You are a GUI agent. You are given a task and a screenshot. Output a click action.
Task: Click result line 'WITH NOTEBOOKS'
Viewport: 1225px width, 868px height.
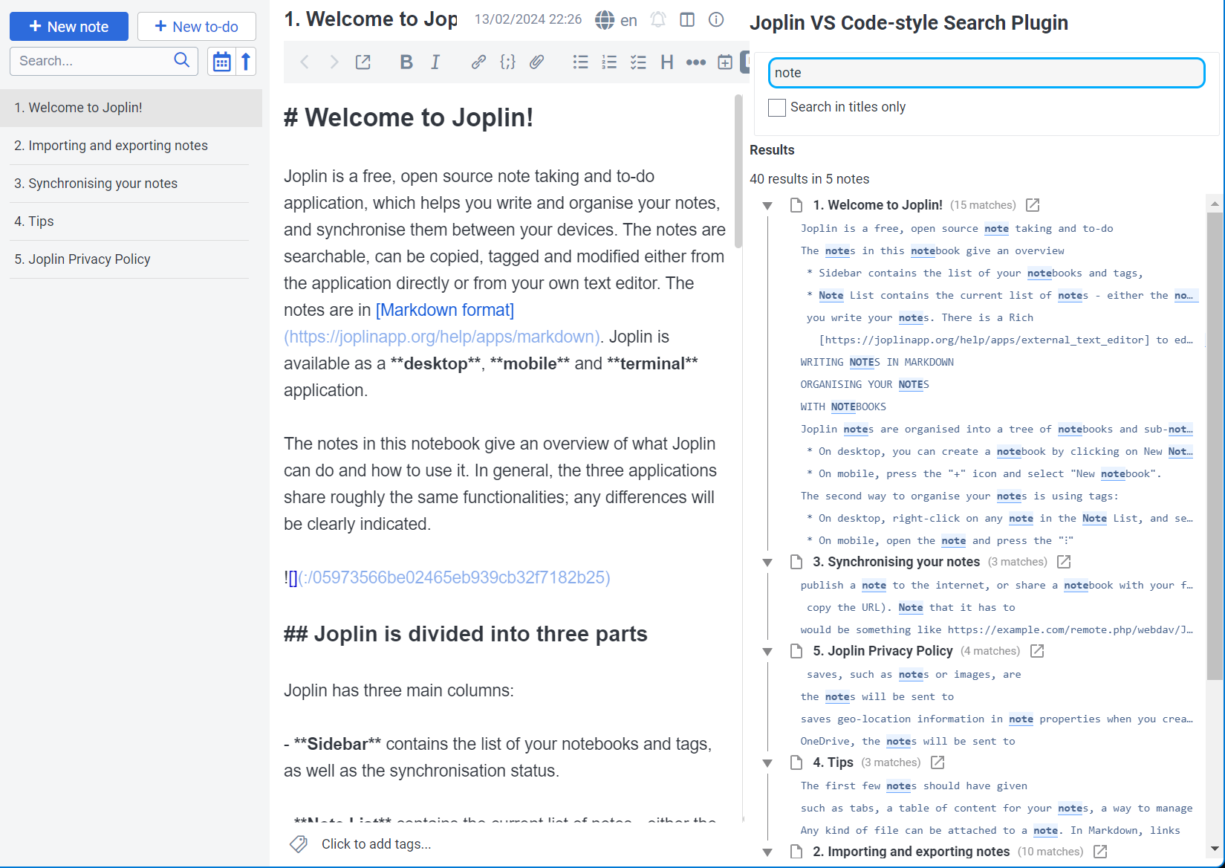pyautogui.click(x=843, y=407)
